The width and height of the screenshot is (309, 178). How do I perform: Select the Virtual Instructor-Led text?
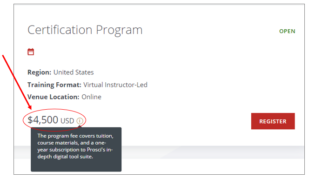click(115, 85)
